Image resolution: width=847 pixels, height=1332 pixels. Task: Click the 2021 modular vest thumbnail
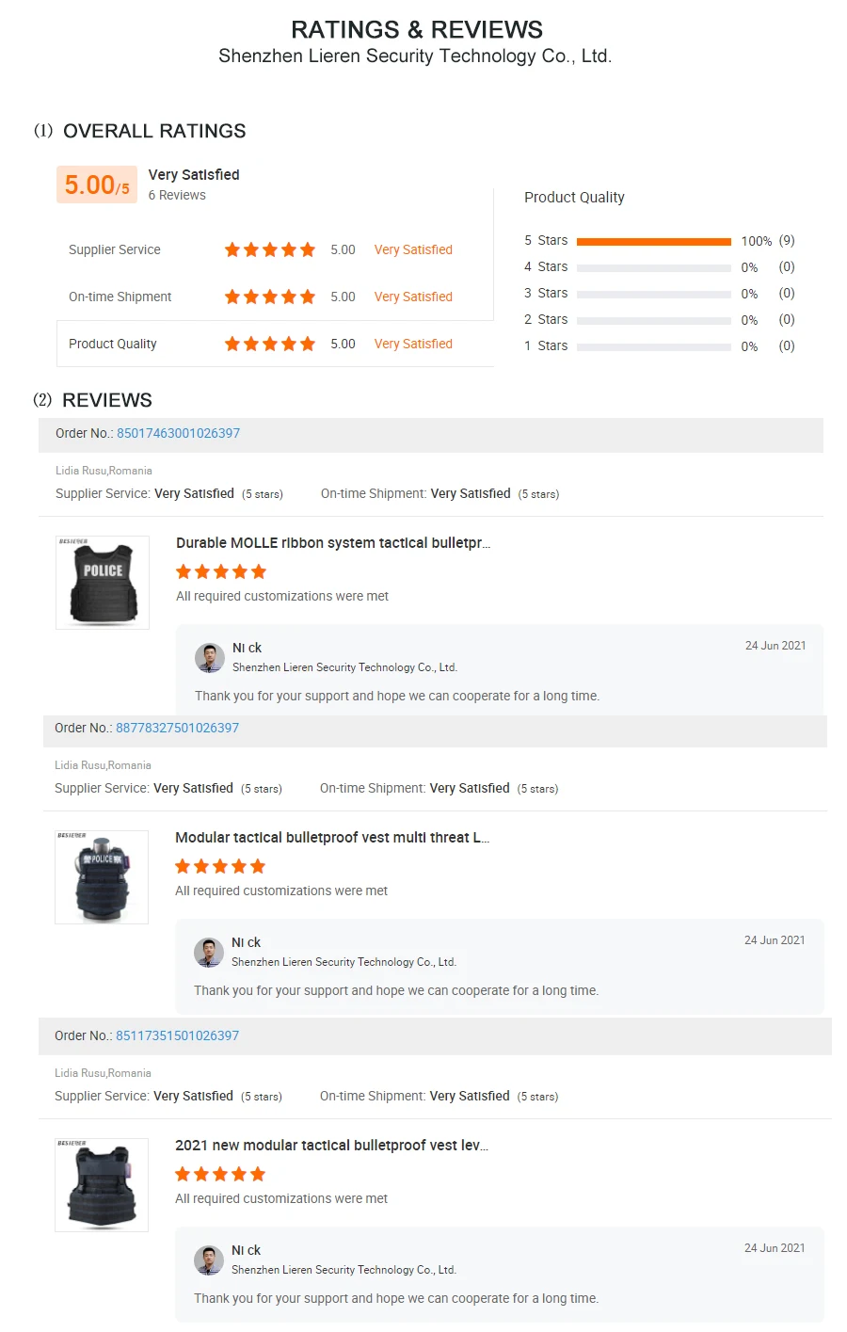tap(102, 1185)
